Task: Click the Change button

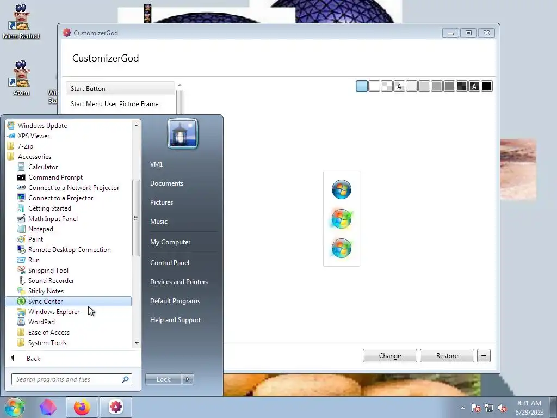Action: [x=389, y=356]
